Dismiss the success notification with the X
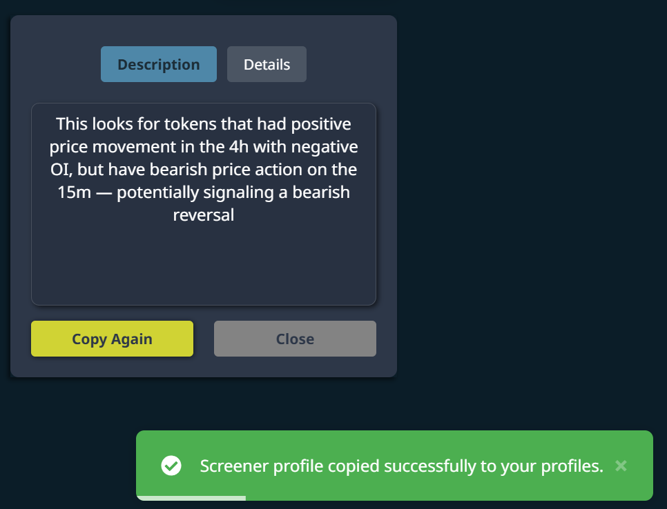 (x=621, y=466)
